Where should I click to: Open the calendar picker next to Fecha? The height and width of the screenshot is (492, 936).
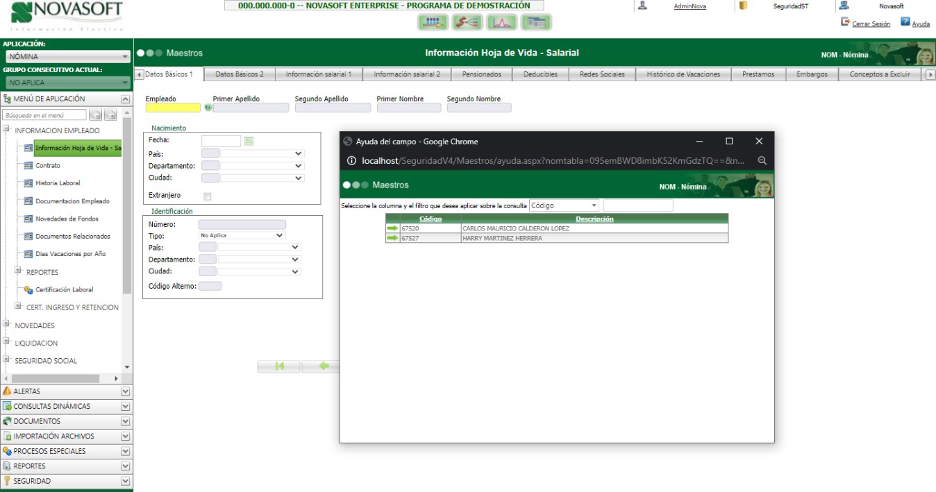[249, 141]
